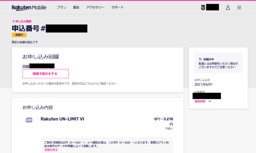Image resolution: width=256 pixels, height=153 pixels.
Task: Click the back arrow before 申し込み履歴
Action: pos(14,21)
